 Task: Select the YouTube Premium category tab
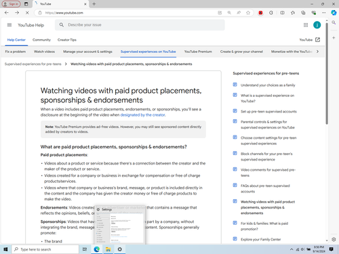coord(198,51)
